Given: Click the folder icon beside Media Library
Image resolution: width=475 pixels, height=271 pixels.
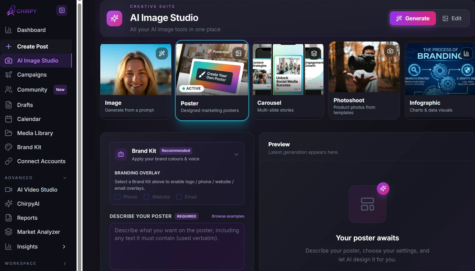Looking at the screenshot, I should [8, 133].
